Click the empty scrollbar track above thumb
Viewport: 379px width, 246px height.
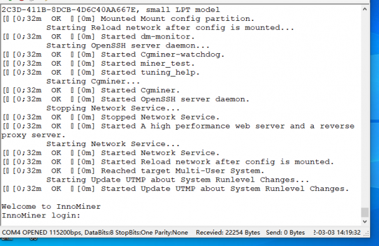point(364,110)
